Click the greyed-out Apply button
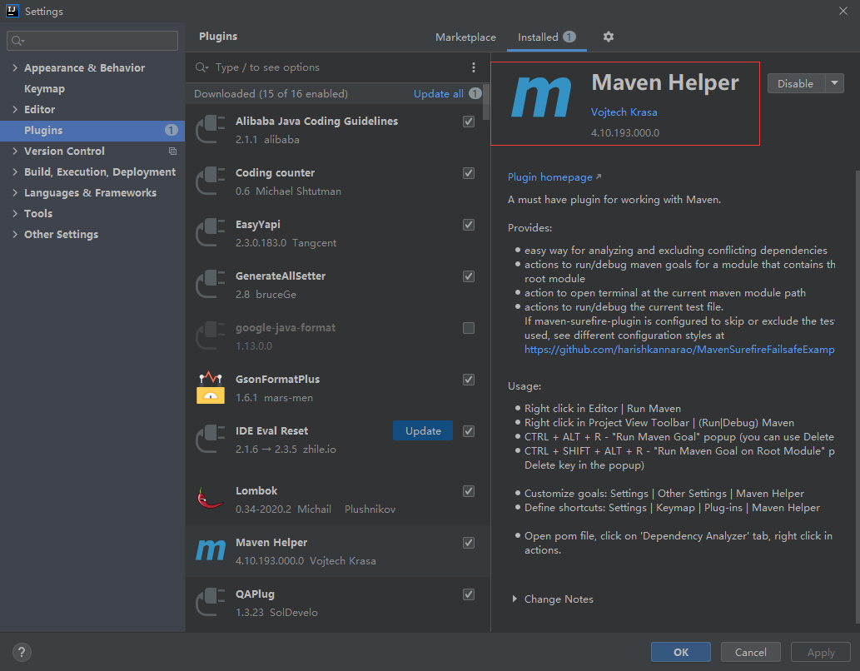The width and height of the screenshot is (860, 671). pyautogui.click(x=821, y=652)
